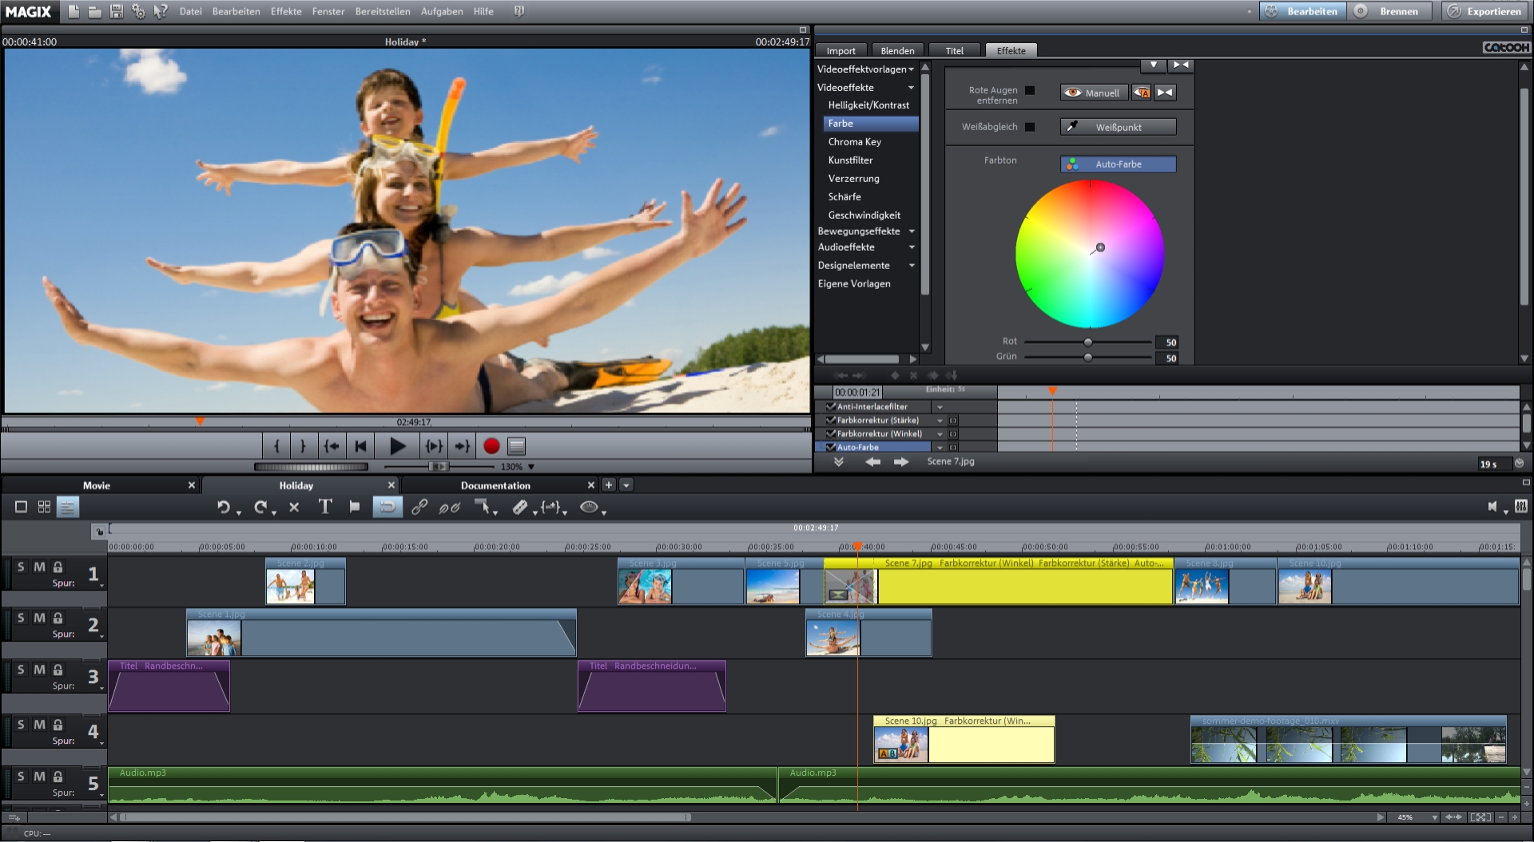Switch to the Documentation movie tab
Viewport: 1534px width, 842px height.
495,485
